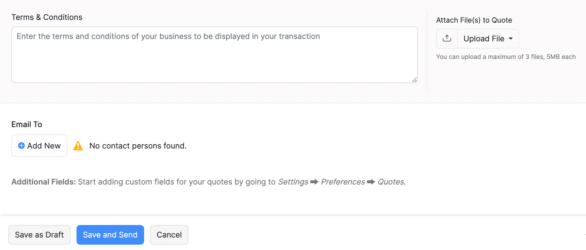Click the Email To heading

pos(27,124)
